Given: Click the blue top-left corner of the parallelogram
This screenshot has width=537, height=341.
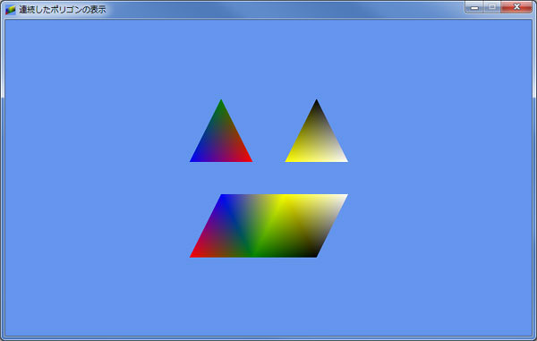Looking at the screenshot, I should tap(223, 197).
